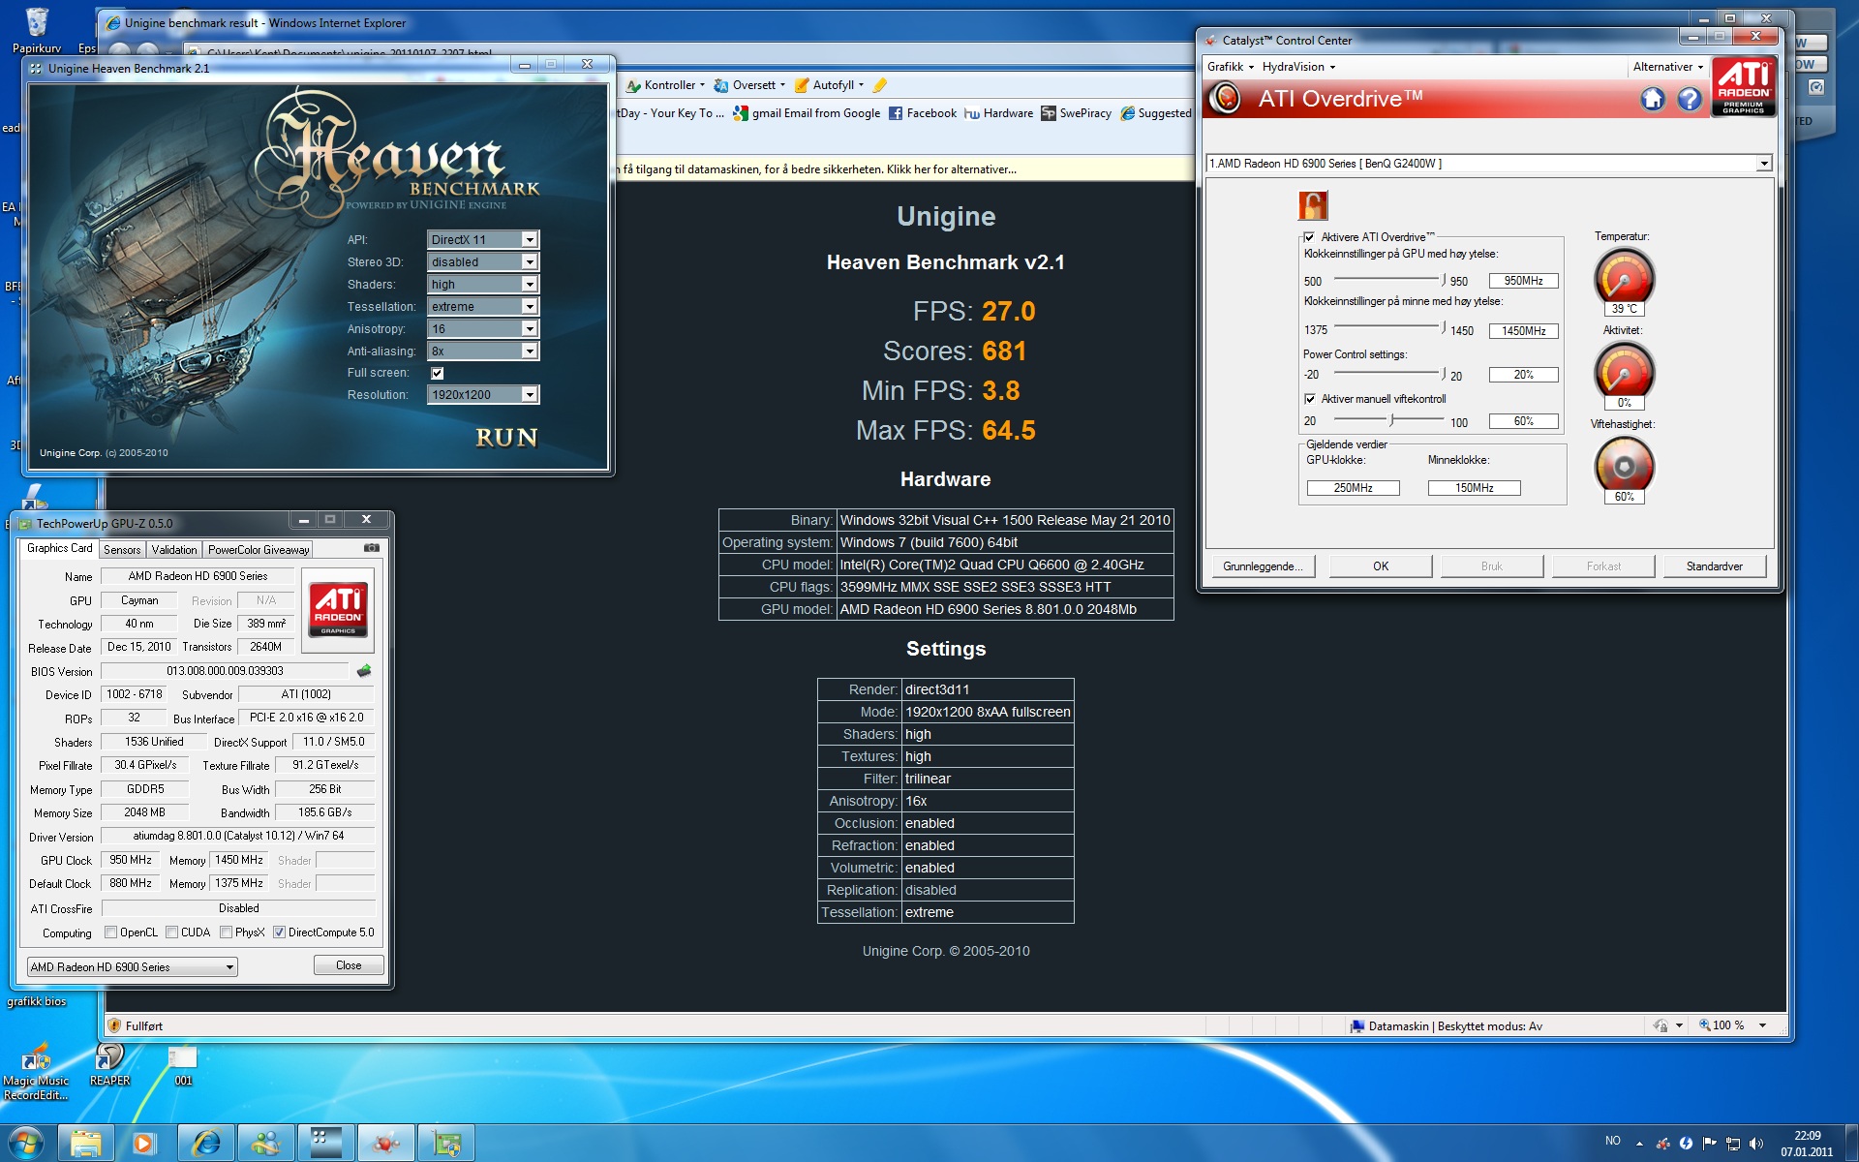Viewport: 1859px width, 1162px height.
Task: Open the Stereo 3D dropdown
Action: (482, 261)
